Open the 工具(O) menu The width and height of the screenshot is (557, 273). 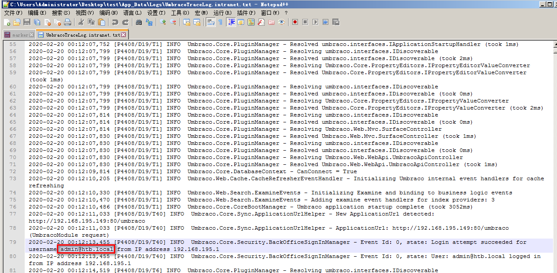180,13
